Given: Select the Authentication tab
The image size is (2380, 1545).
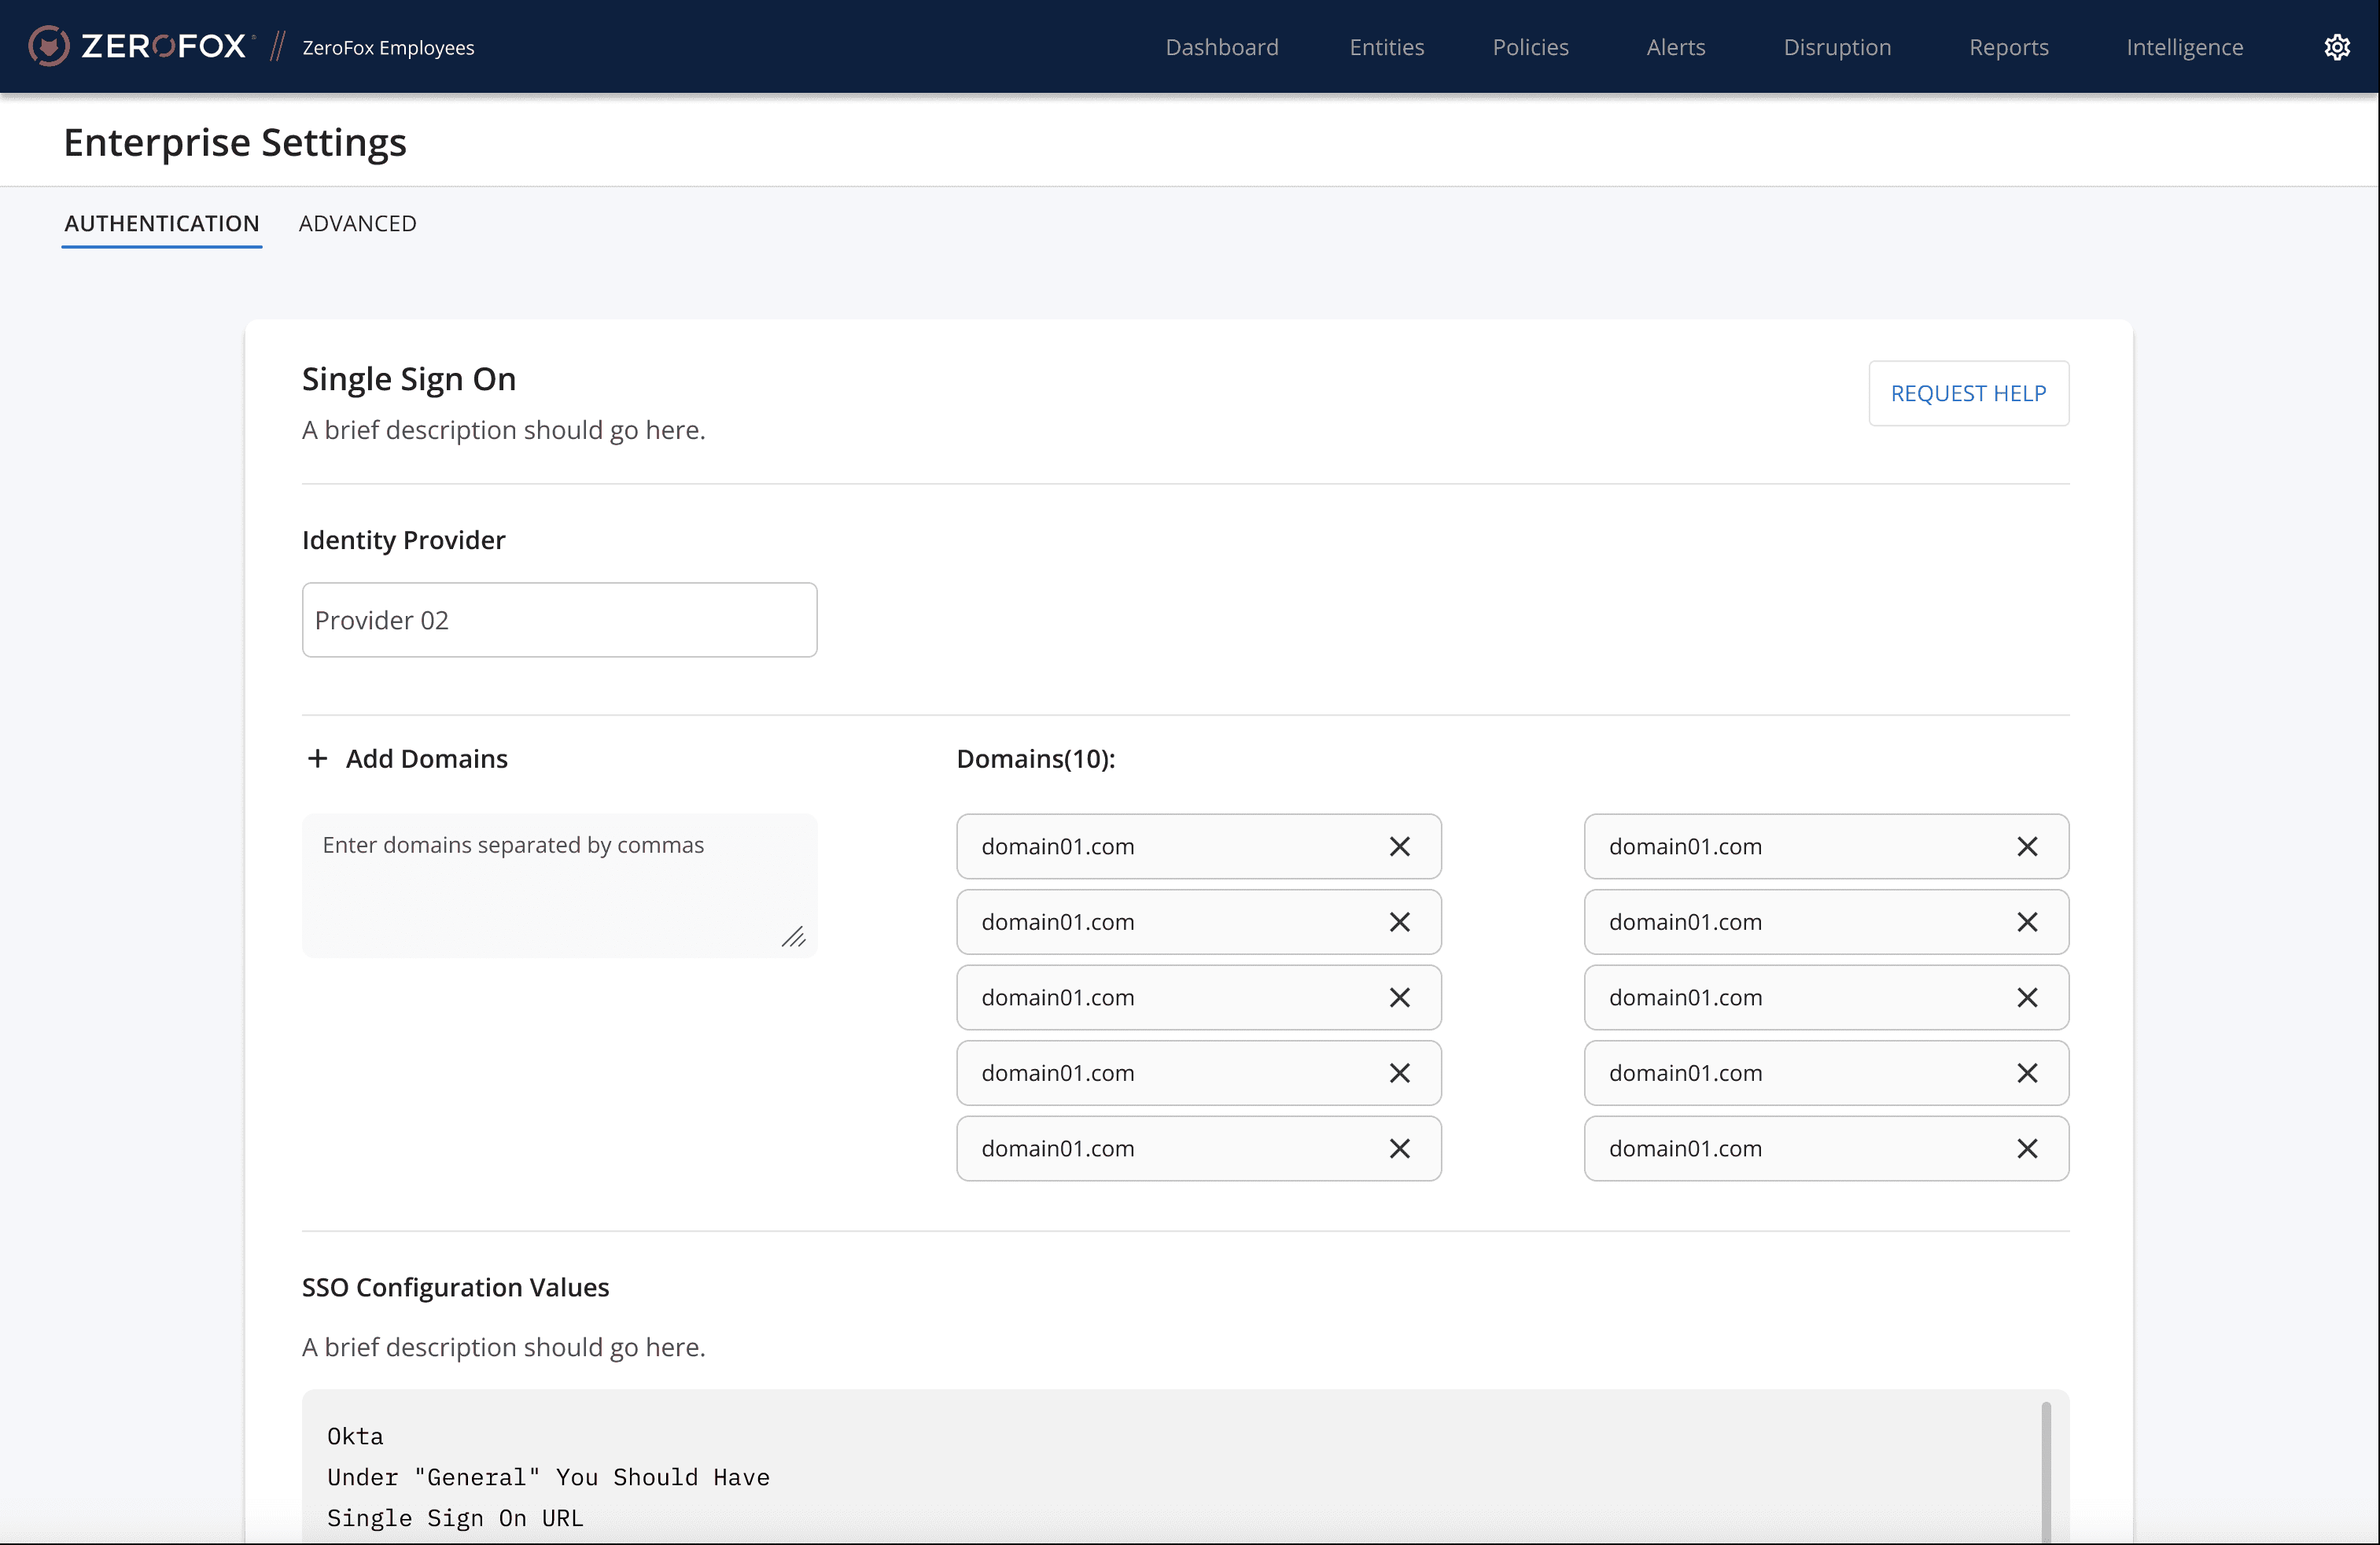Looking at the screenshot, I should pyautogui.click(x=162, y=223).
